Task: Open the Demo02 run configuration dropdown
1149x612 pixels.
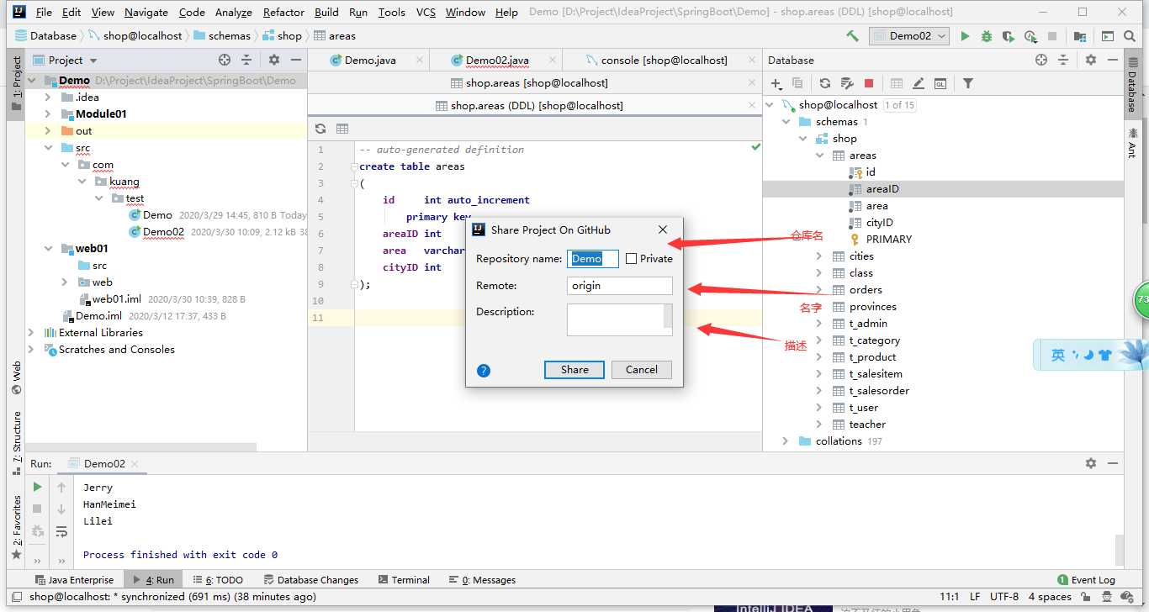Action: click(908, 36)
